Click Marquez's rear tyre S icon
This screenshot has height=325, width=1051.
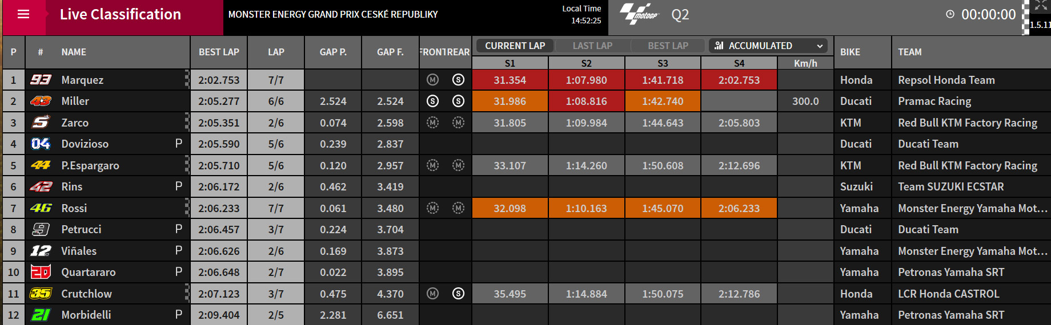pyautogui.click(x=458, y=80)
